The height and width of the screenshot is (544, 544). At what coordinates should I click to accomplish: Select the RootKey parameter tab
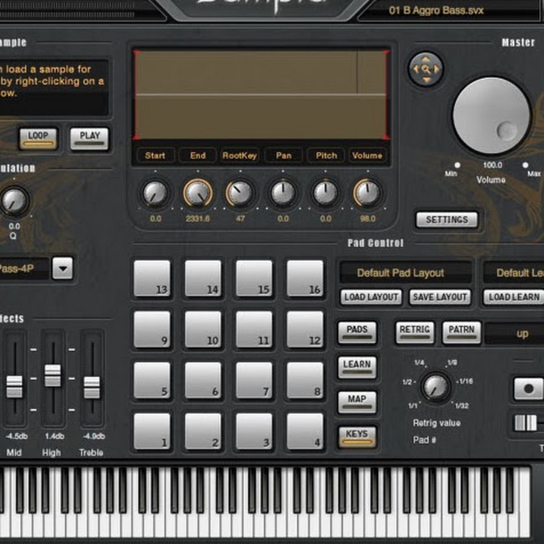pyautogui.click(x=240, y=155)
